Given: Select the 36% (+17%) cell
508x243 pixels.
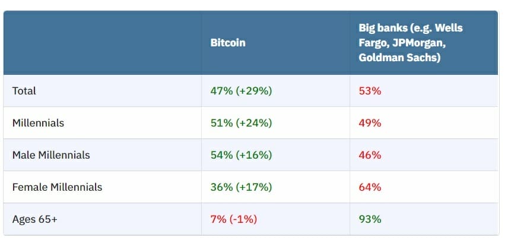Looking at the screenshot, I should 241,187.
